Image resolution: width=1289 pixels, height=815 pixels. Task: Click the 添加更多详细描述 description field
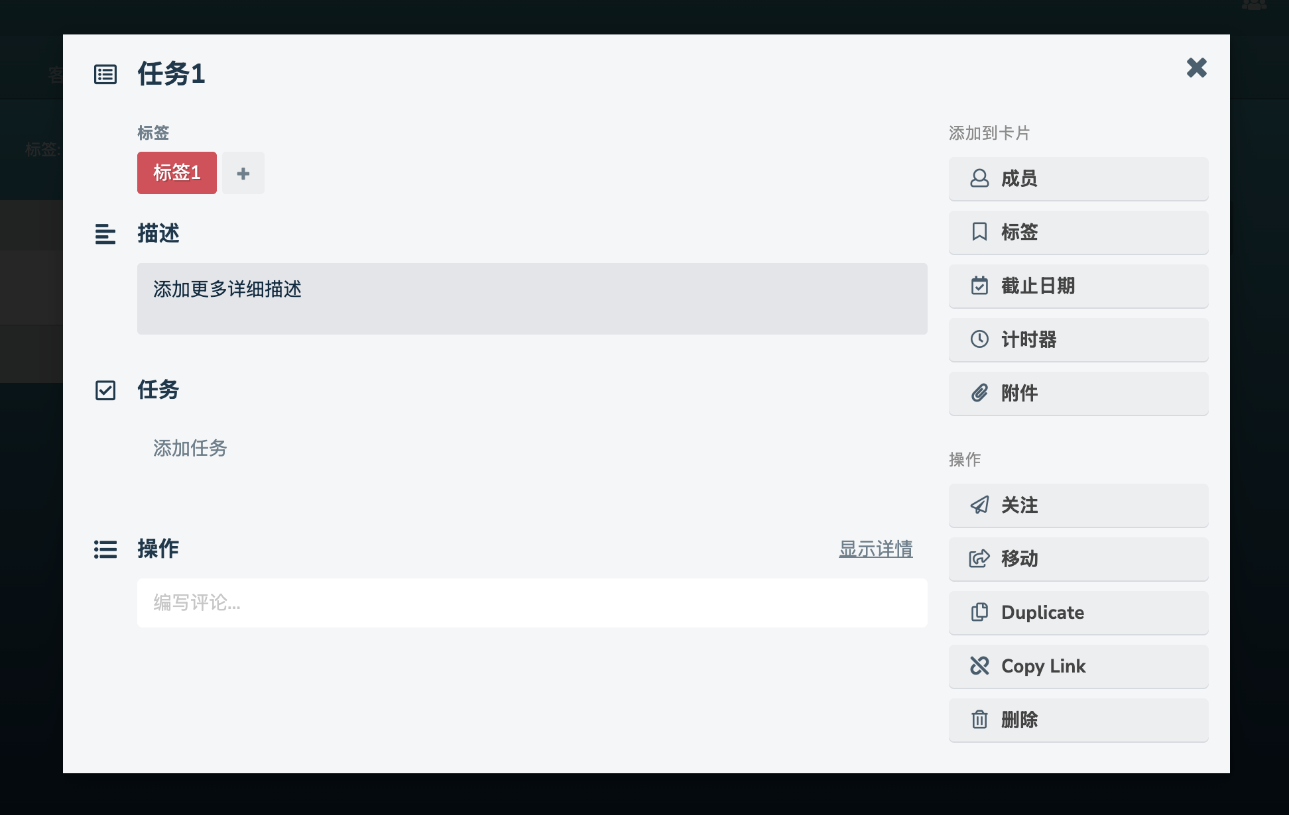532,299
